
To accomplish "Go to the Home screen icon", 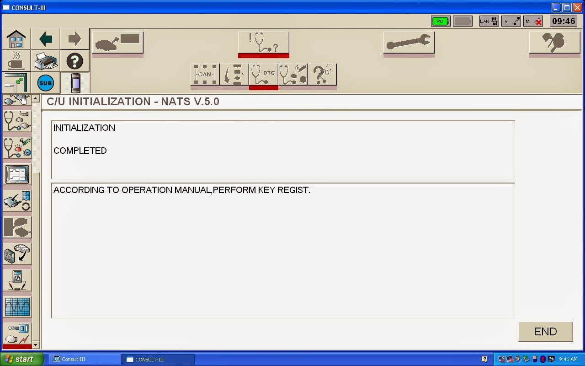I will pos(16,38).
